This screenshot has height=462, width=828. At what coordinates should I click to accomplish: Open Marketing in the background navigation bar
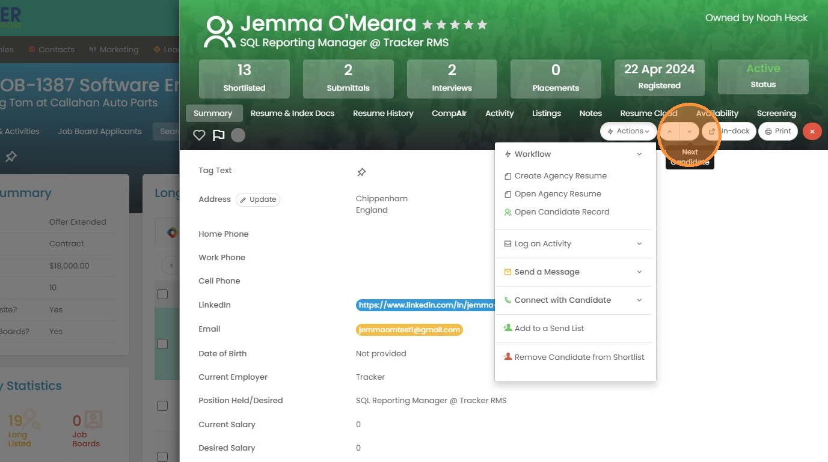pyautogui.click(x=114, y=50)
